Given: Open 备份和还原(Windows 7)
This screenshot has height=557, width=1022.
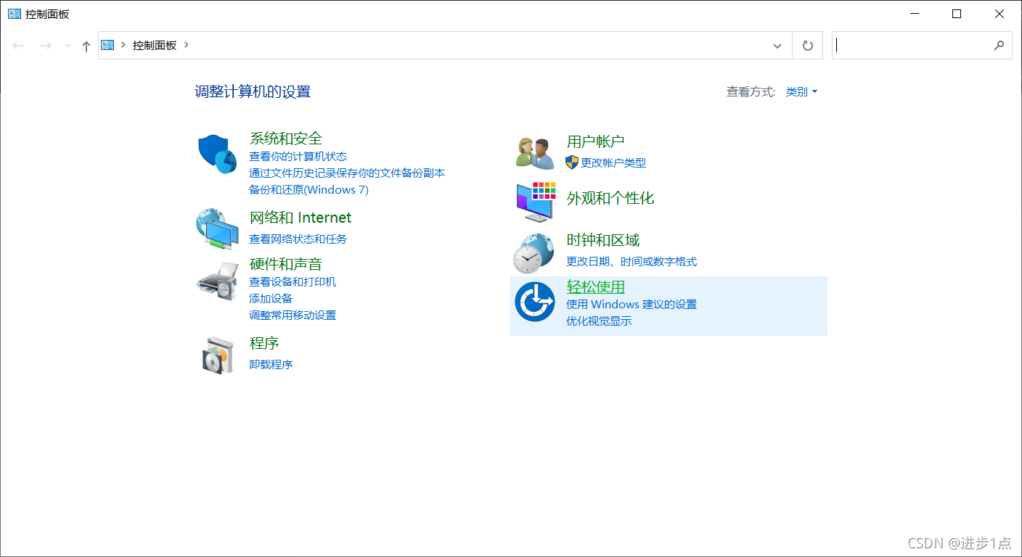Looking at the screenshot, I should coord(309,190).
